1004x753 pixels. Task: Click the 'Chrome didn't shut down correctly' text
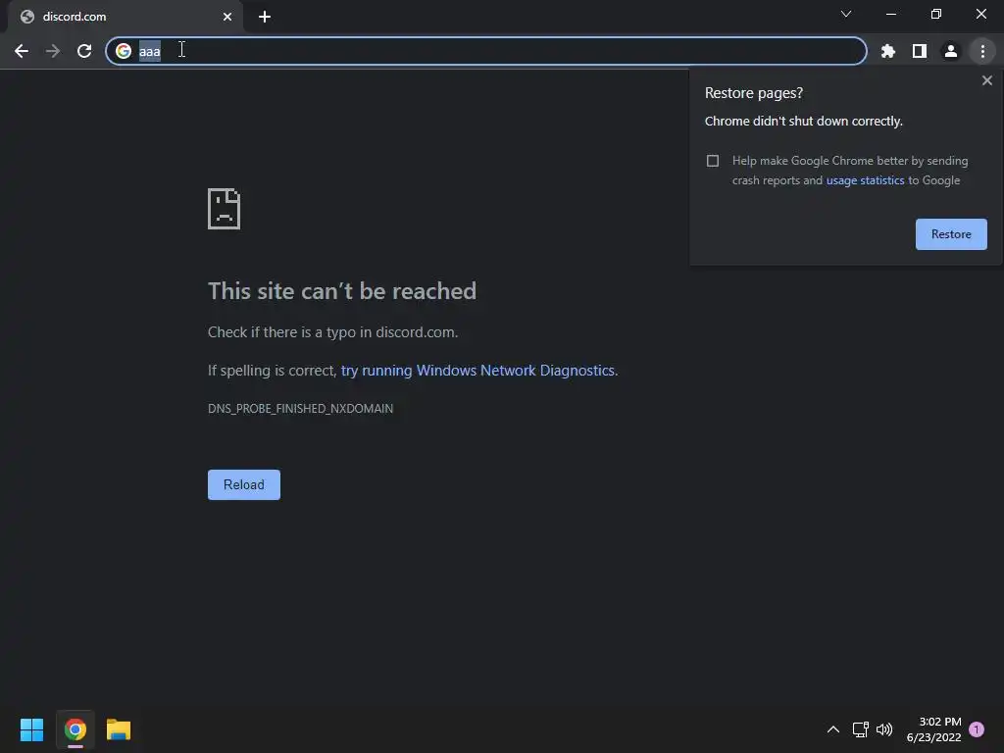point(804,121)
